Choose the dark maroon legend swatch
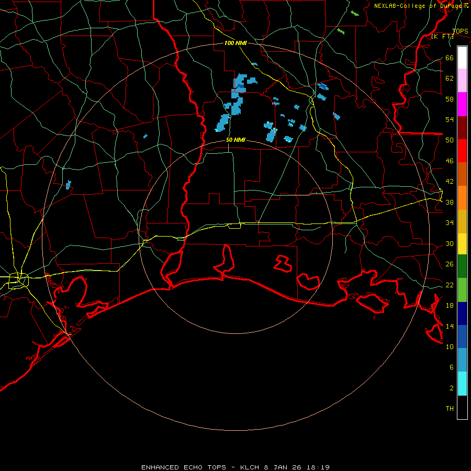Screen dimensions: 471x471 pos(462,128)
